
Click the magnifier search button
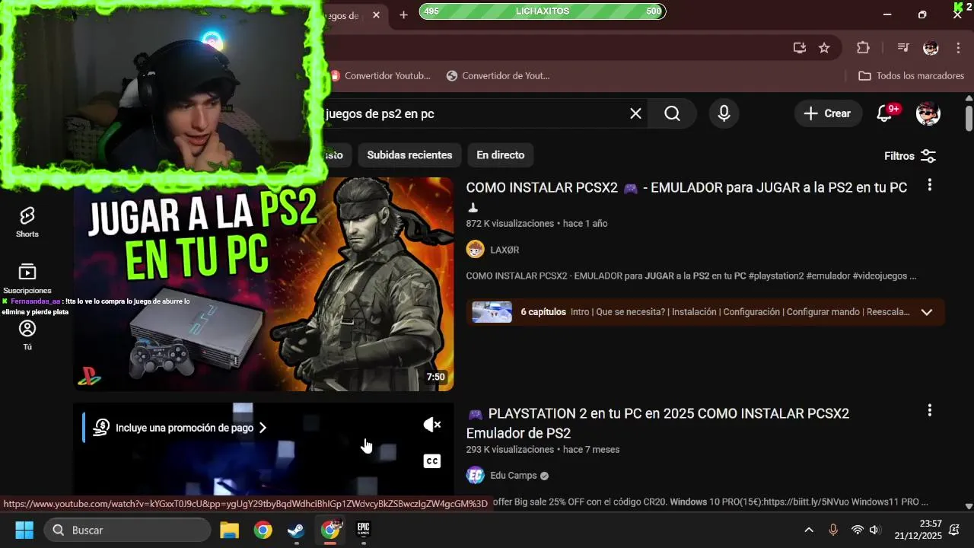672,113
